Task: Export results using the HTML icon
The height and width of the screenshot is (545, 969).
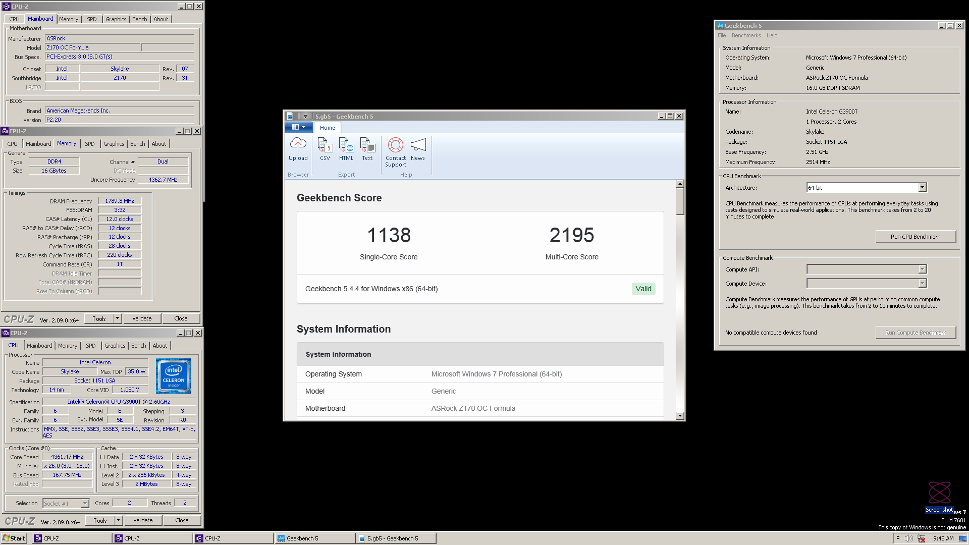Action: click(346, 149)
